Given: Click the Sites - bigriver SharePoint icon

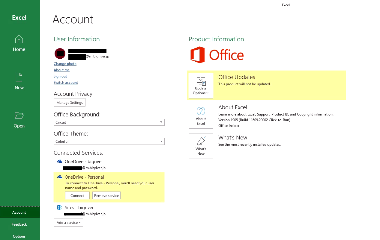Looking at the screenshot, I should [x=59, y=207].
